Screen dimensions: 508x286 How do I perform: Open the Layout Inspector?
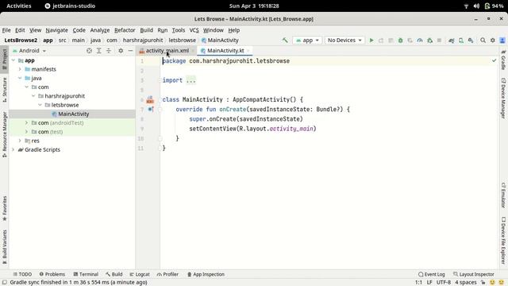473,274
